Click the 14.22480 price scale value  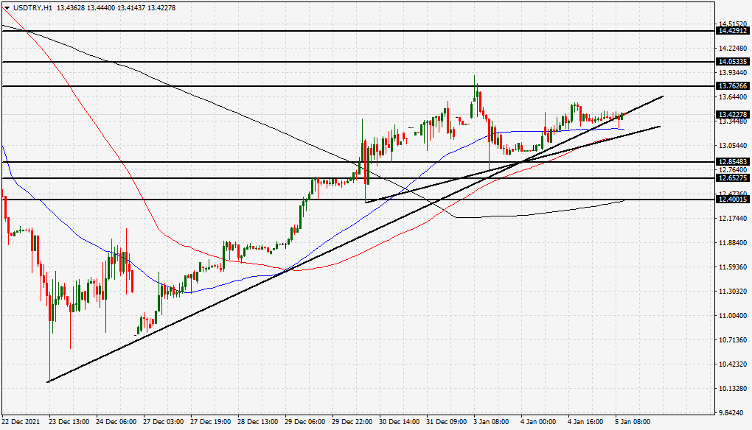coord(733,49)
